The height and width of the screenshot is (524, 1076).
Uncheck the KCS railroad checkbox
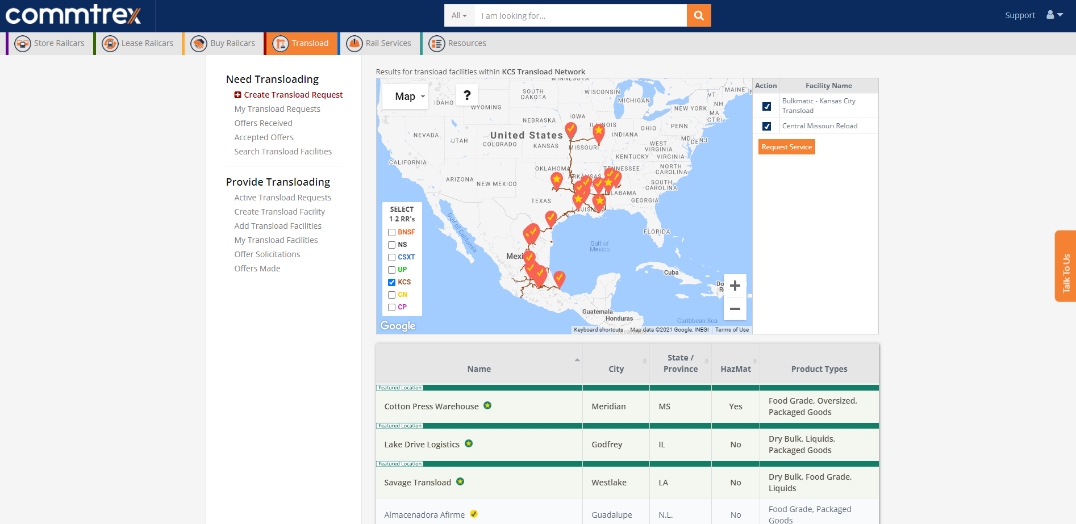click(x=391, y=282)
